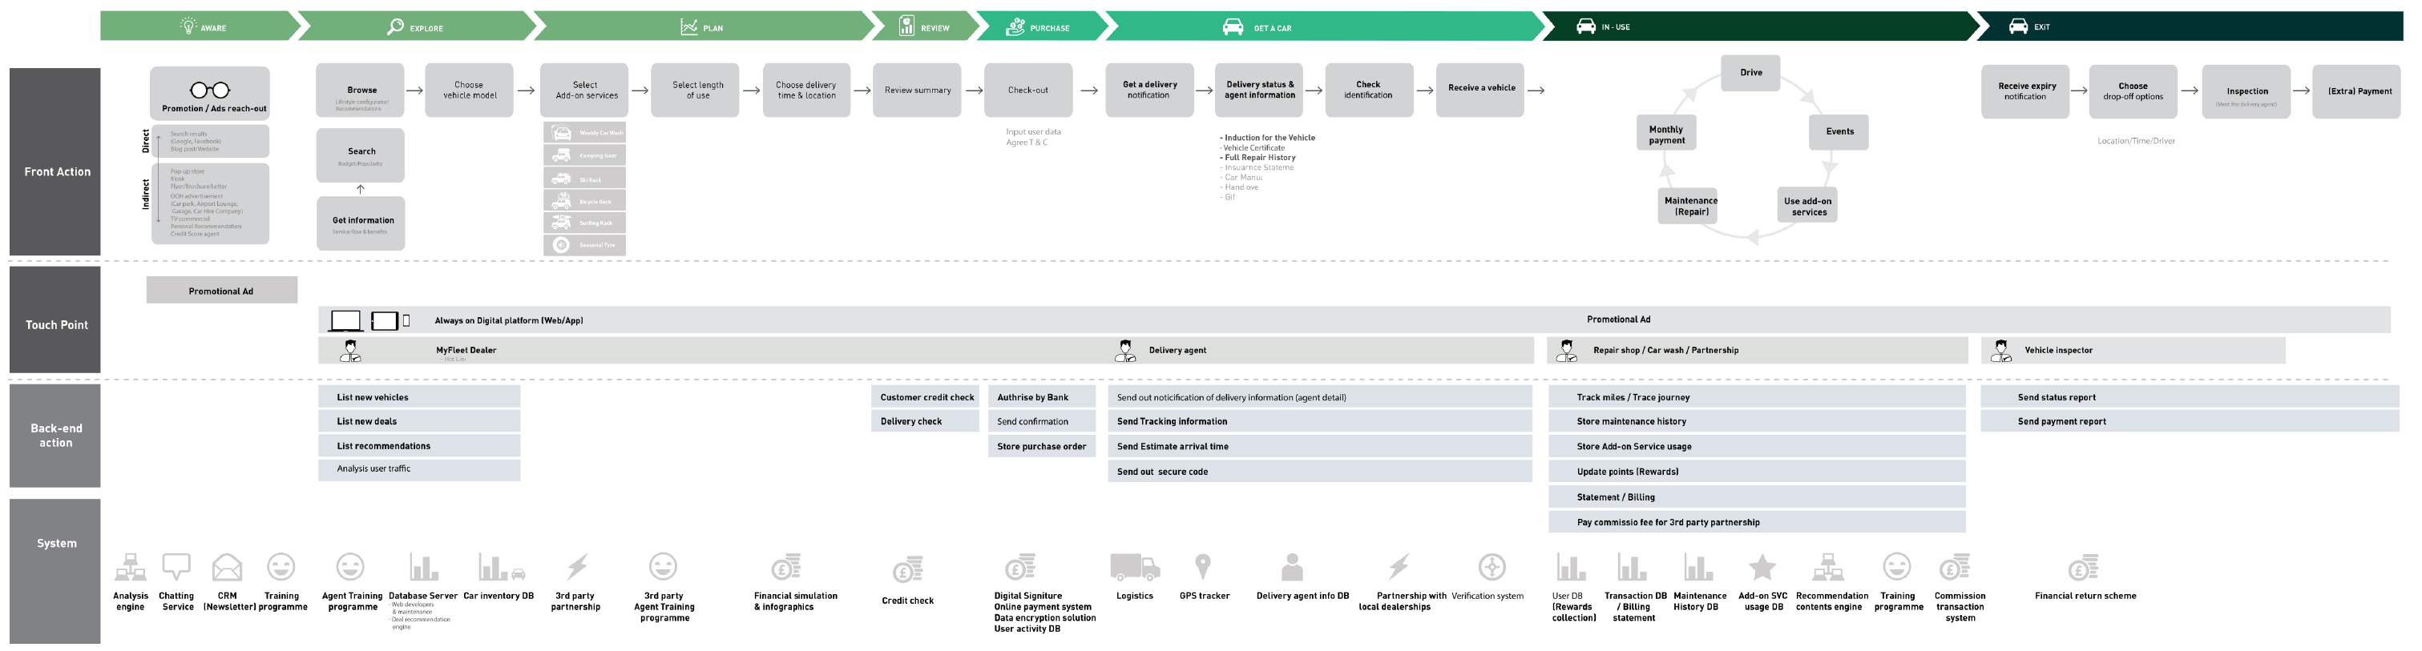Click the Monthly payment node in cycle
2422x651 pixels.
coord(1666,135)
